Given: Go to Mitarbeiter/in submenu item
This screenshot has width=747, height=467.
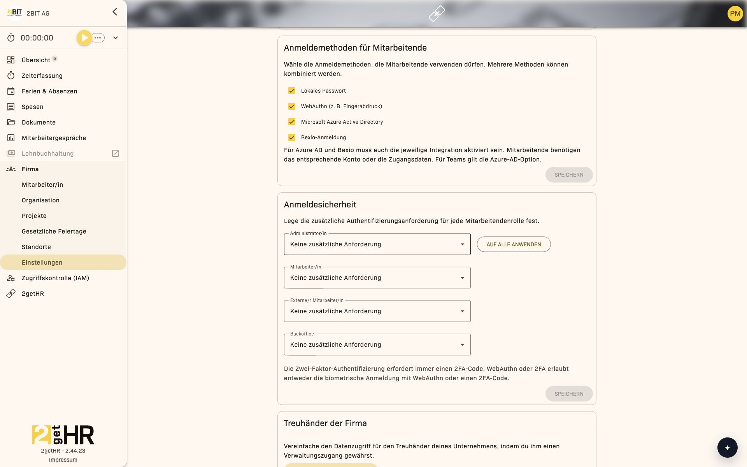Looking at the screenshot, I should 63,184.
